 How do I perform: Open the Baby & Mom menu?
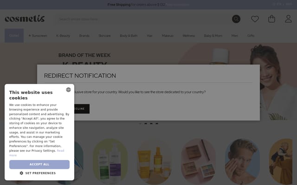(213, 36)
